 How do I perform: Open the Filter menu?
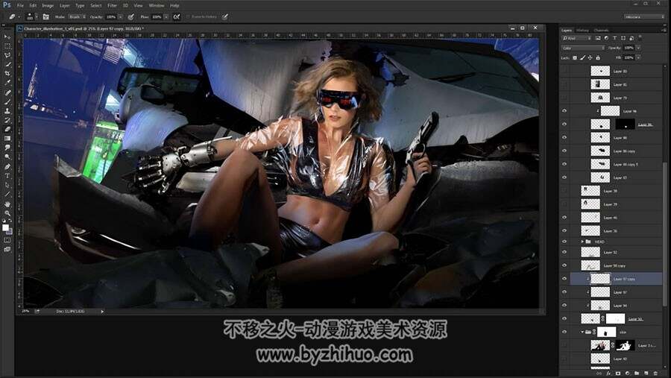click(112, 5)
